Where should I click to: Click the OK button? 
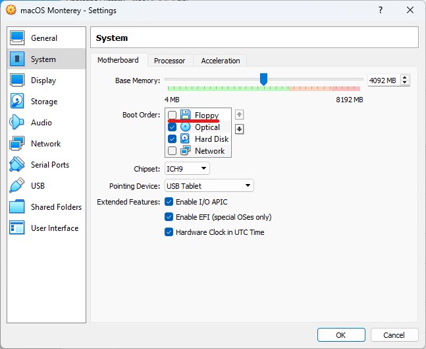click(x=341, y=335)
